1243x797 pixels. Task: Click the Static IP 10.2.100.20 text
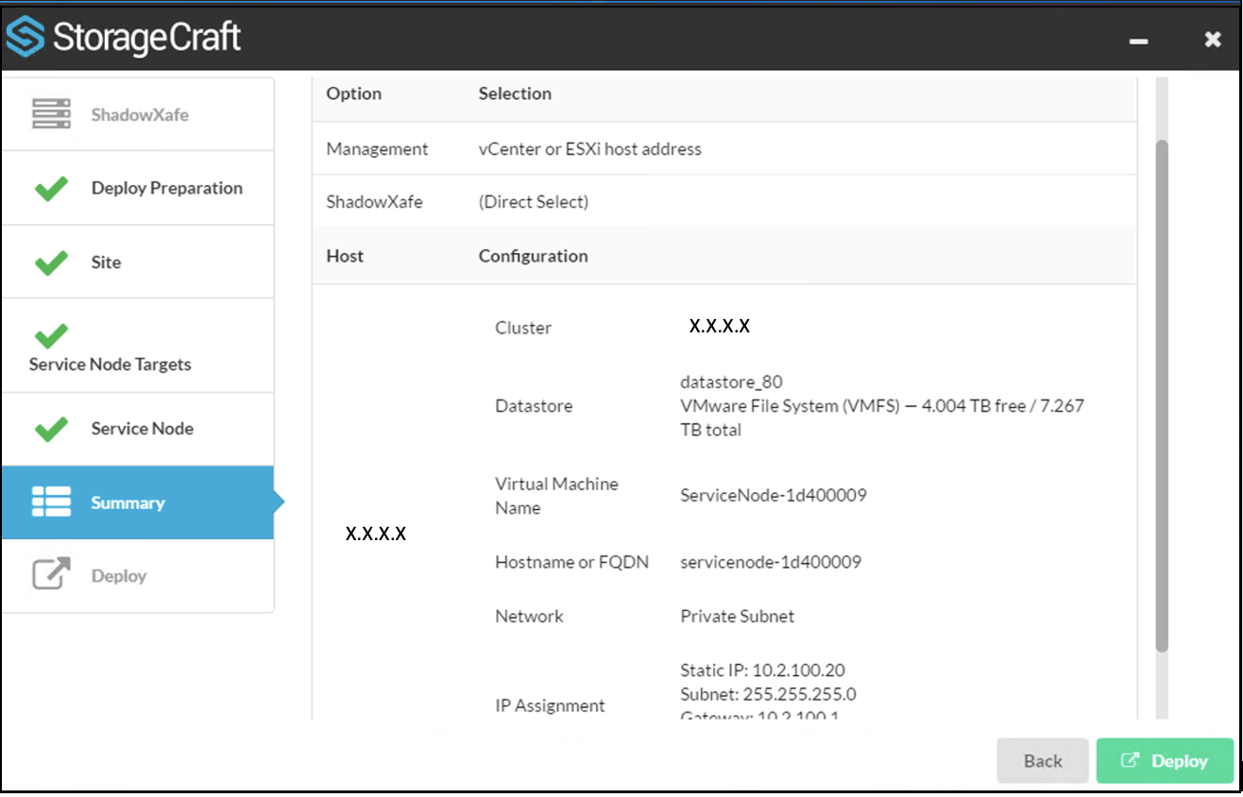(x=762, y=670)
